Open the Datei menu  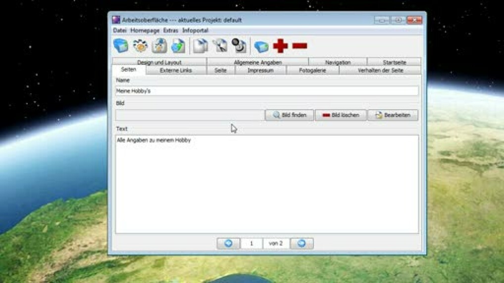120,31
